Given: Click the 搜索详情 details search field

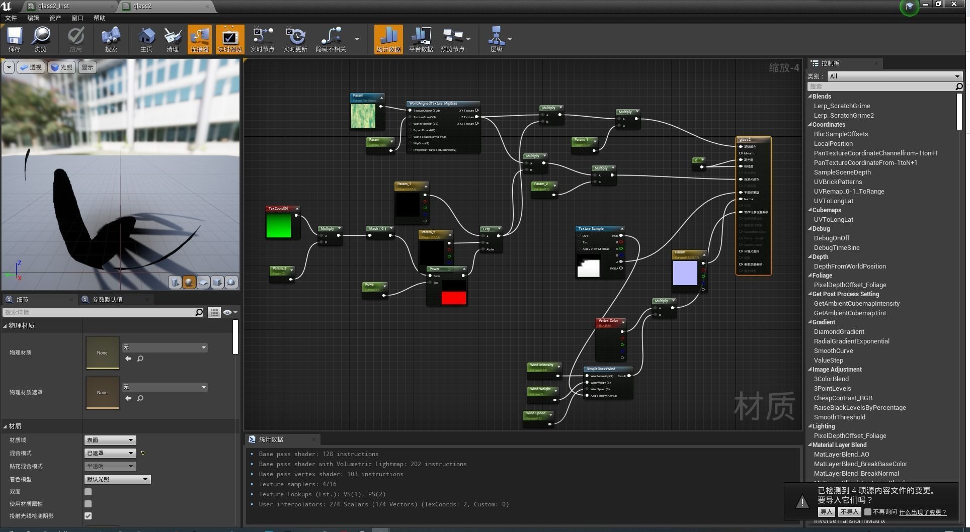Looking at the screenshot, I should click(104, 312).
